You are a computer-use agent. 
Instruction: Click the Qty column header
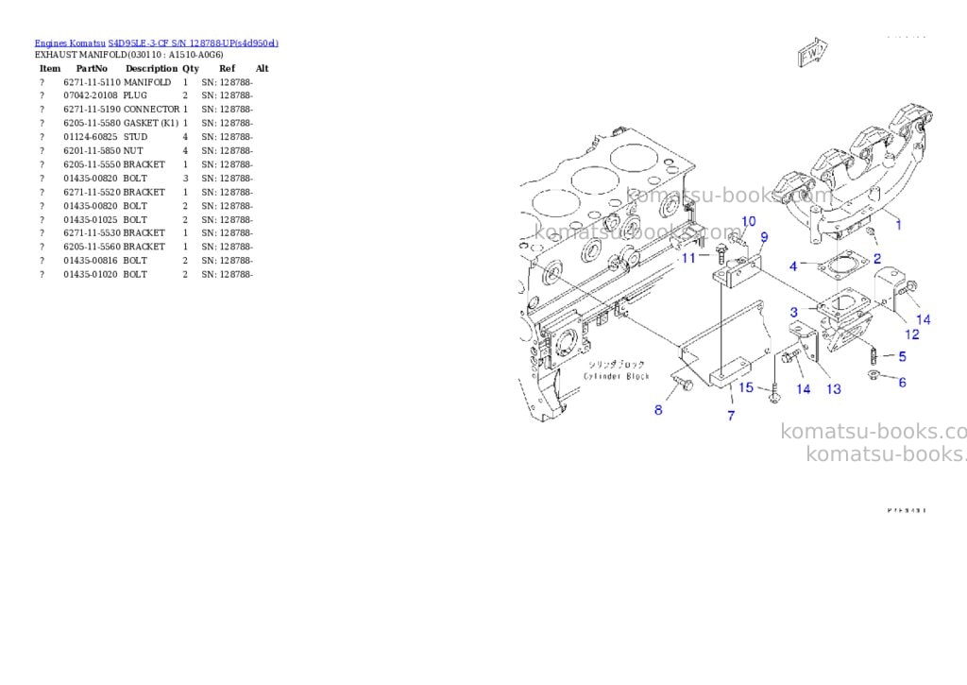click(x=191, y=68)
